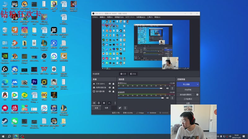Image resolution: width=248 pixels, height=139 pixels.
Task: Select the Logitech G HUB desktop icon
Action: [5, 71]
